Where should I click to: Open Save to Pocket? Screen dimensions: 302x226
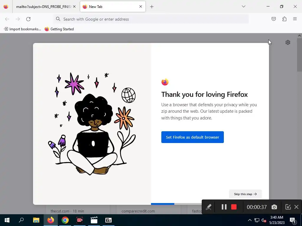(274, 19)
